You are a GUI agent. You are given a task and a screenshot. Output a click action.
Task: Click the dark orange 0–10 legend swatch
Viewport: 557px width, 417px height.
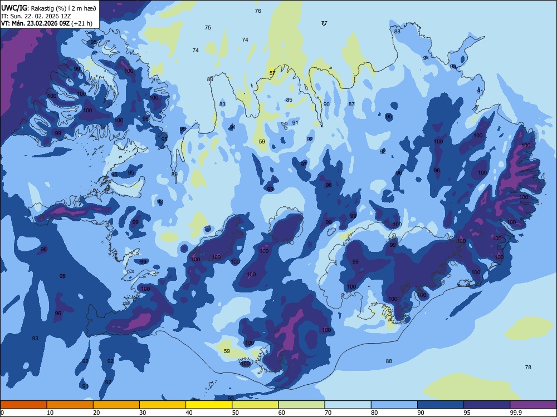point(23,405)
